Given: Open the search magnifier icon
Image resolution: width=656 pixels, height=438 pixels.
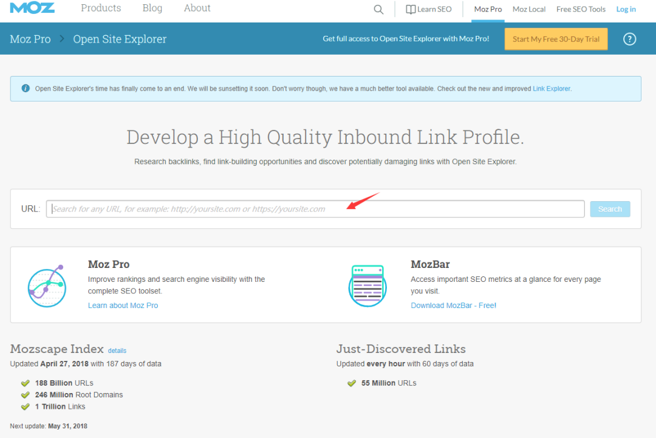Looking at the screenshot, I should 378,9.
